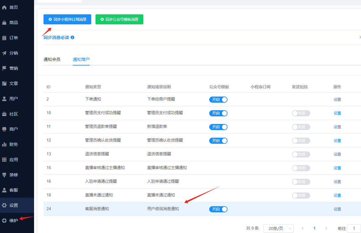This screenshot has height=233, width=361.
Task: Switch to the 通知会员 tab
Action: pos(52,59)
